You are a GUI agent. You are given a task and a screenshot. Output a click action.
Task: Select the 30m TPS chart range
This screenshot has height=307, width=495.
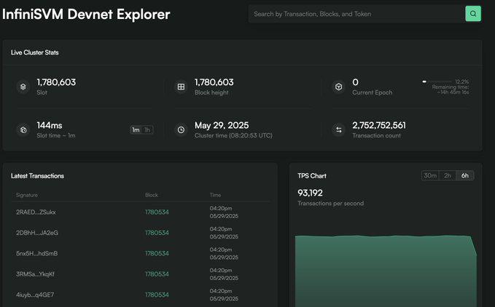point(430,175)
